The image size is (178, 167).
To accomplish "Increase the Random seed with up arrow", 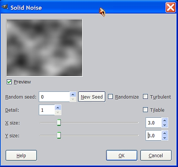I will click(x=73, y=94).
